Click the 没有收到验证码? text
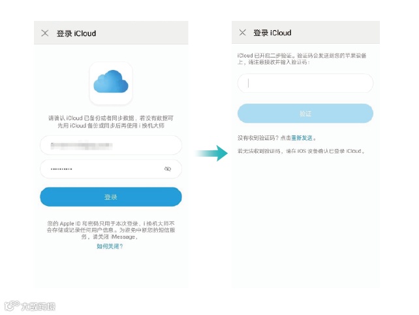 click(258, 138)
